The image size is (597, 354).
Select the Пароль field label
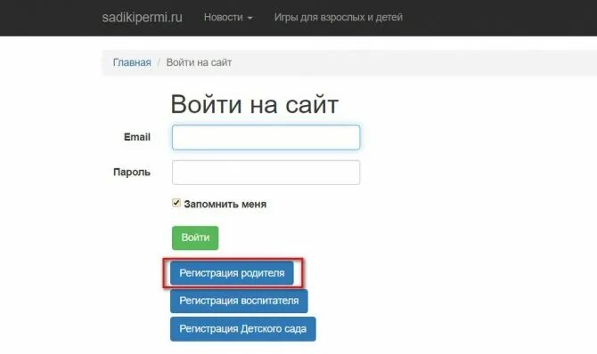pyautogui.click(x=132, y=173)
